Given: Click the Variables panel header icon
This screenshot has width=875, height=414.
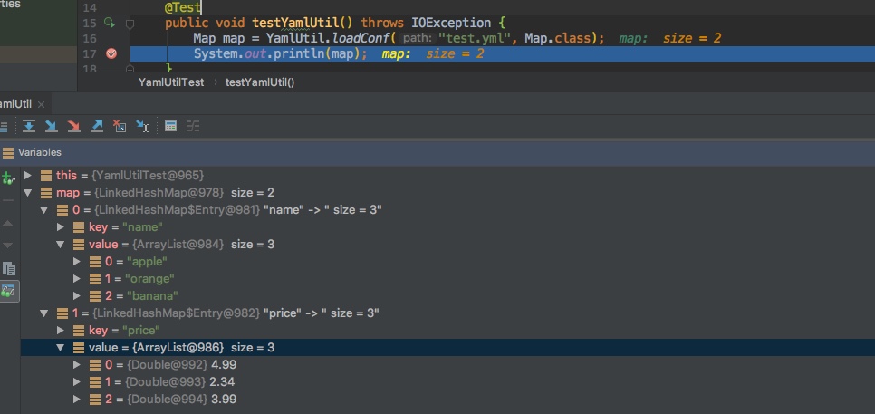Looking at the screenshot, I should 8,152.
